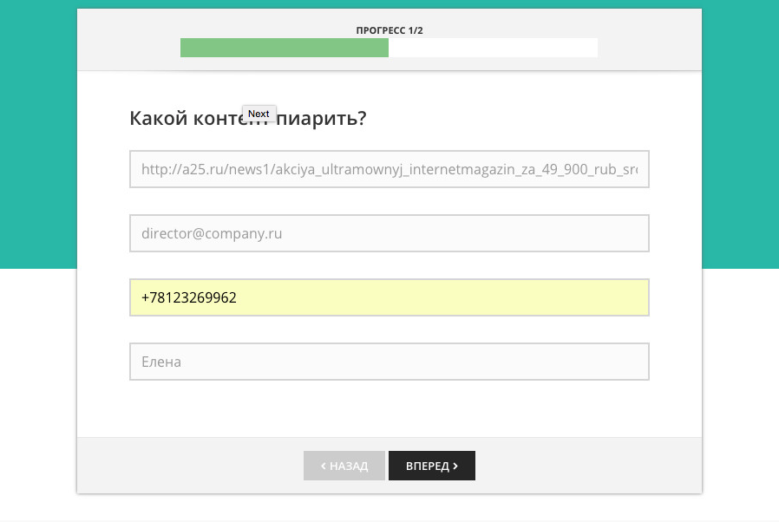Click the right chevron icon on Вперед
This screenshot has width=779, height=522.
pos(455,467)
